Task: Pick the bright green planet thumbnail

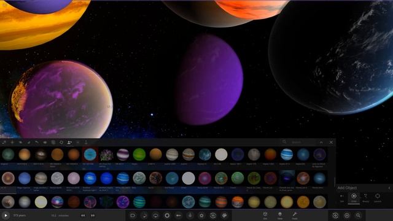Action: point(139,154)
